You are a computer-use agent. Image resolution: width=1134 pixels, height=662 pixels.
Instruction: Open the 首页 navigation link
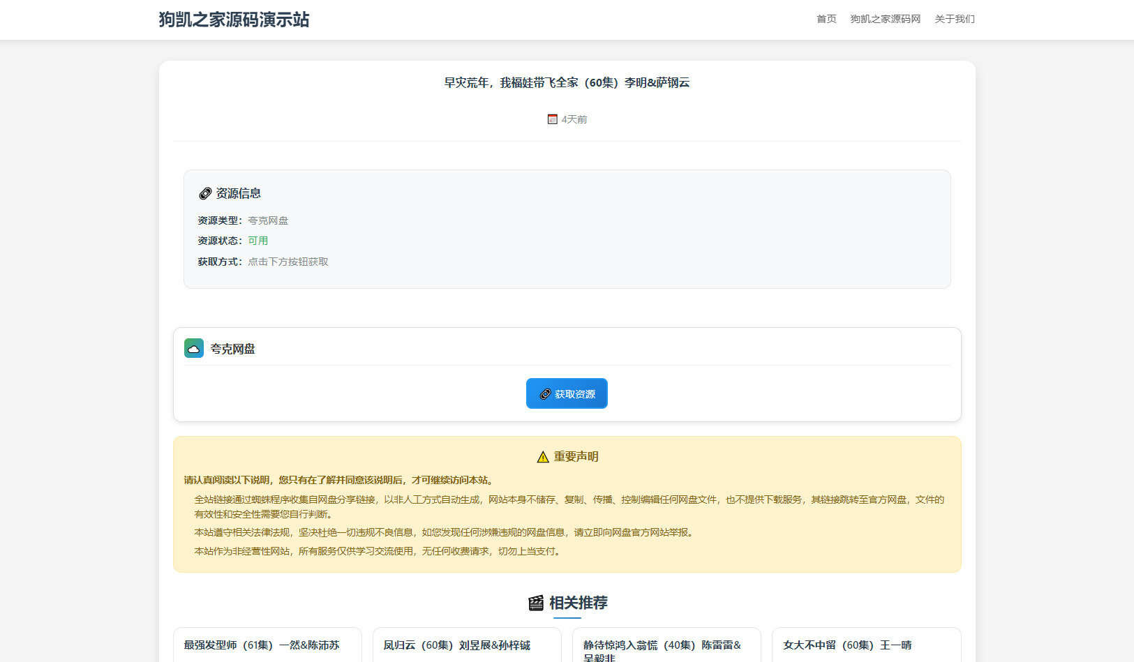(x=826, y=19)
